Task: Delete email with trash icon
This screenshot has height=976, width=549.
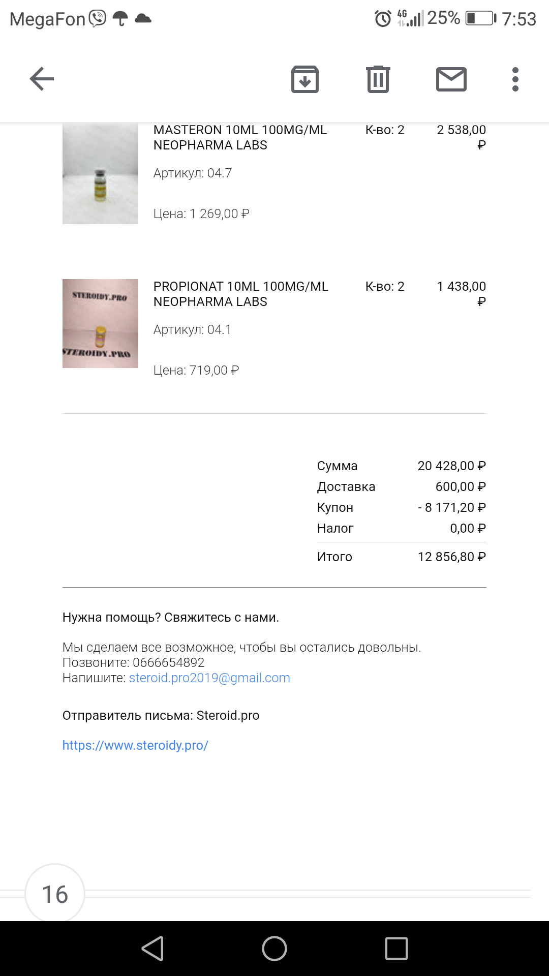Action: coord(378,79)
